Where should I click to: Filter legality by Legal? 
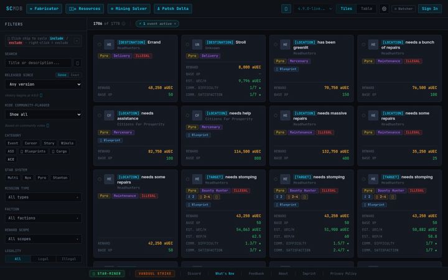coord(43,259)
